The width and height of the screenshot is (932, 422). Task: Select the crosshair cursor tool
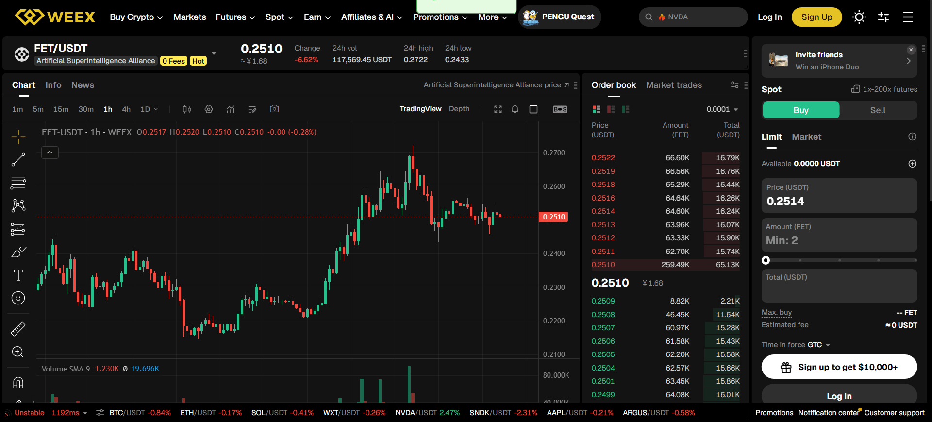(x=18, y=137)
